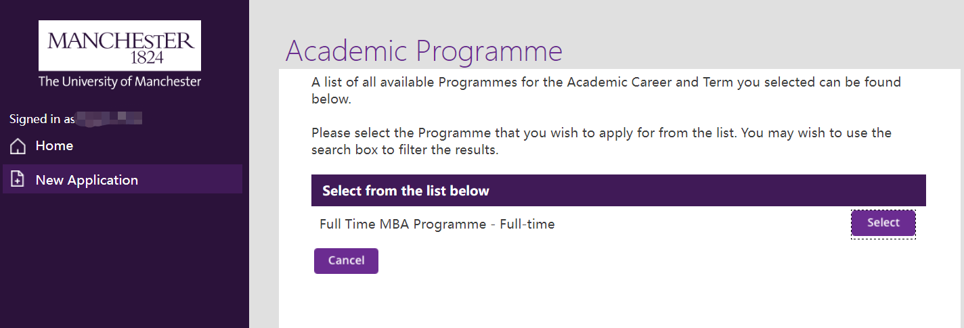Open the Home menu item

point(54,146)
